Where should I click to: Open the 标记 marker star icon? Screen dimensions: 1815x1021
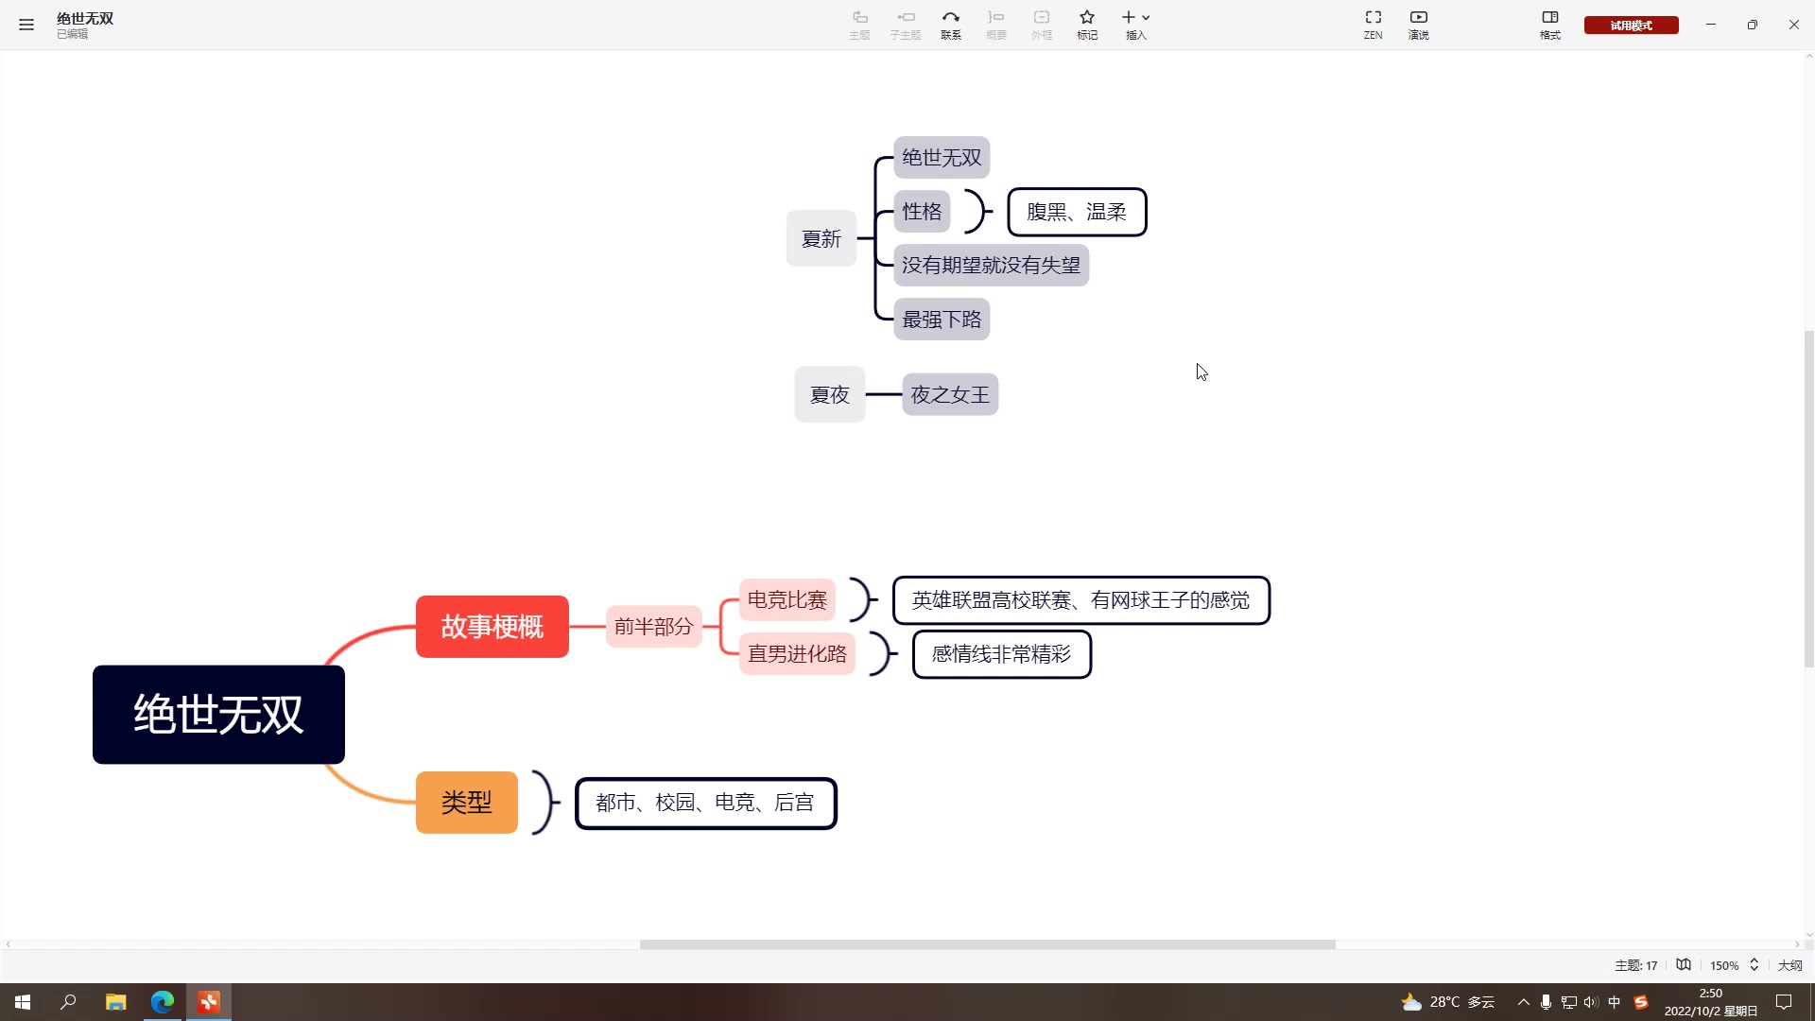tap(1087, 25)
